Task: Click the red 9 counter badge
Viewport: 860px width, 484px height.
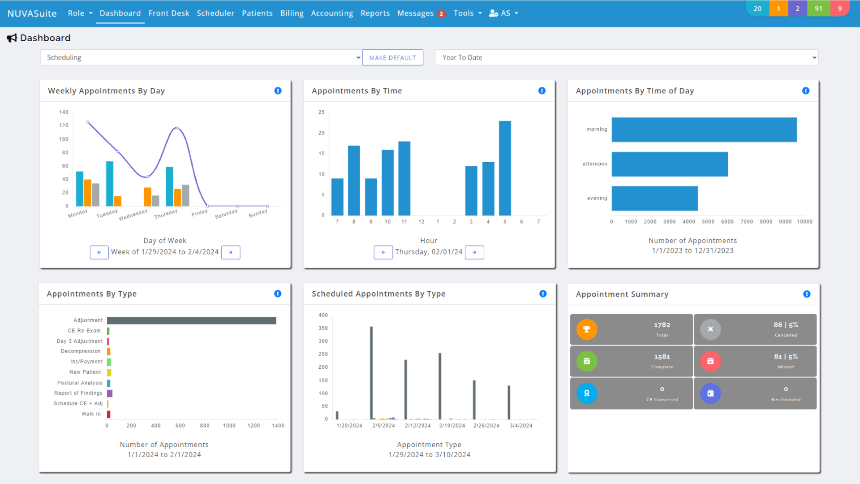Action: point(840,9)
